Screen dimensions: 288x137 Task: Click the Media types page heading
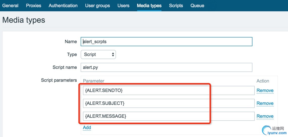[24, 20]
